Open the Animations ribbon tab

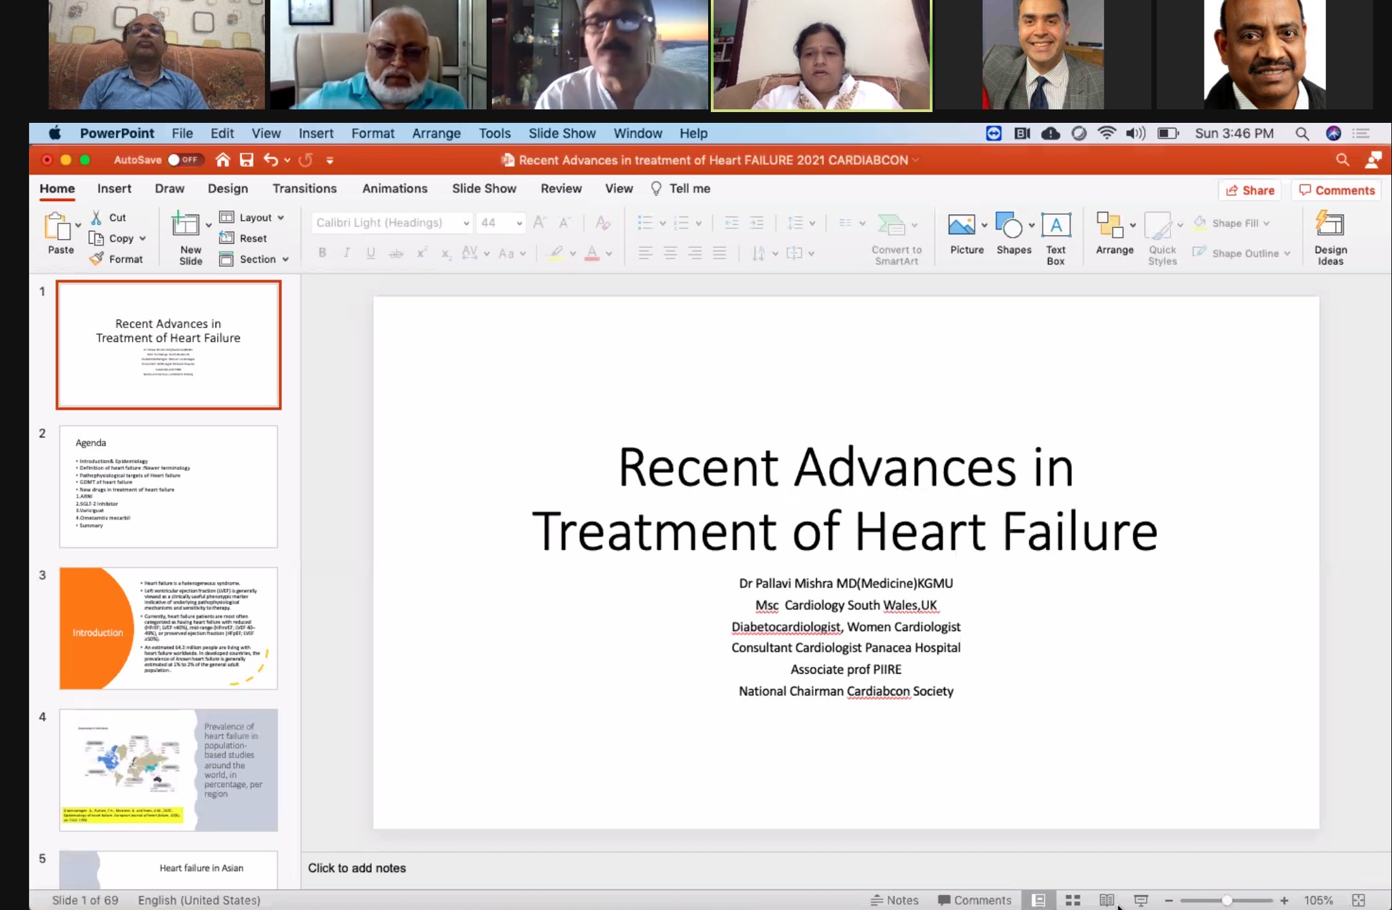pyautogui.click(x=395, y=189)
